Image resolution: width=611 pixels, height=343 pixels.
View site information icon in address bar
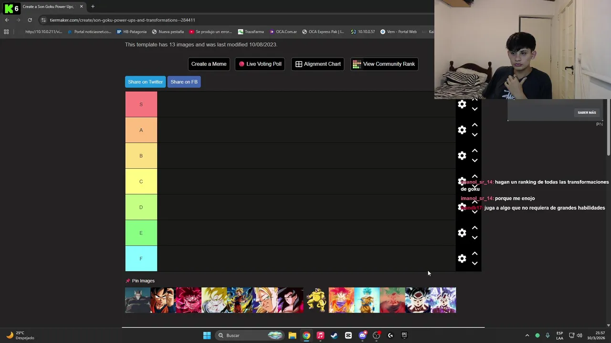tap(43, 20)
